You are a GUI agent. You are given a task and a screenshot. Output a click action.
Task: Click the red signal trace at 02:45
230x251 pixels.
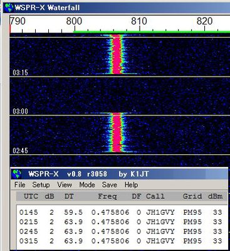click(x=117, y=132)
